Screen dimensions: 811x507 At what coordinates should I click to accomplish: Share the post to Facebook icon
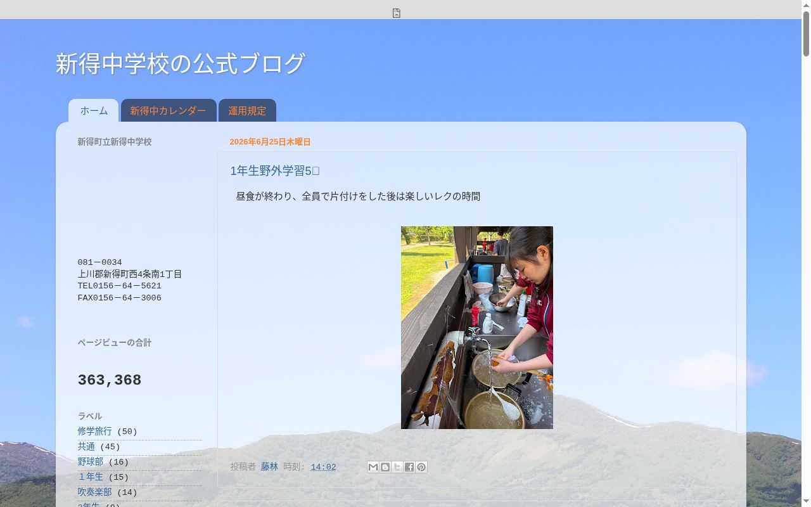click(x=409, y=467)
